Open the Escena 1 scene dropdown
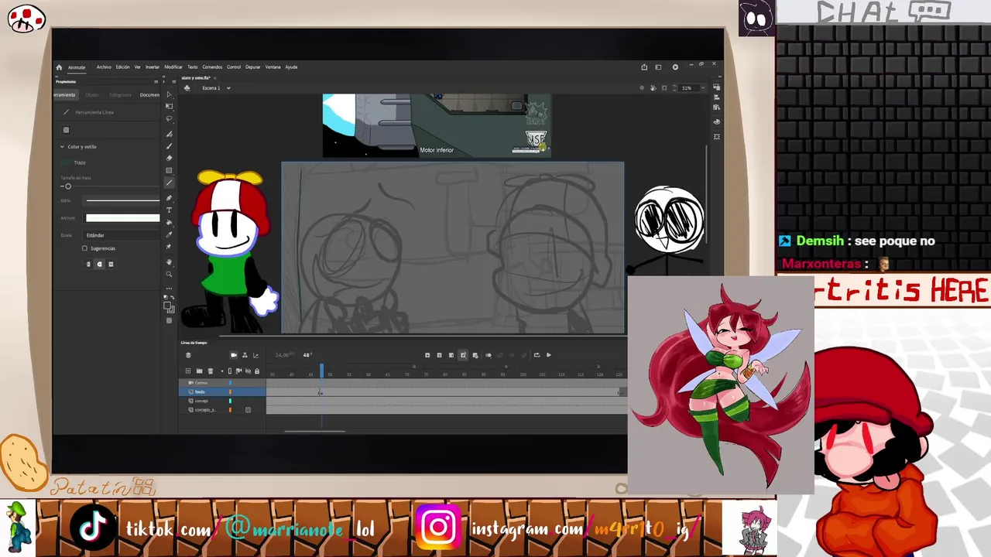 tap(229, 88)
